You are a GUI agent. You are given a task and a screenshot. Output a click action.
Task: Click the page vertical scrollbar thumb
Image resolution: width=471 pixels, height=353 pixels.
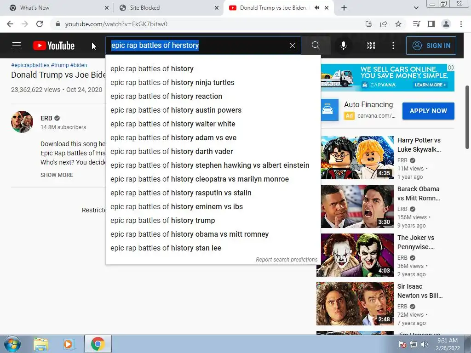click(x=467, y=117)
